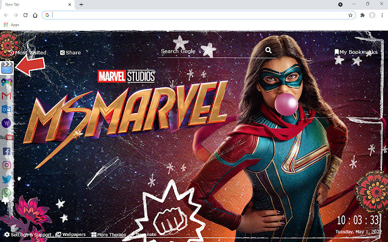Open the Chrome profile avatar
This screenshot has height=242, width=388.
point(372,15)
